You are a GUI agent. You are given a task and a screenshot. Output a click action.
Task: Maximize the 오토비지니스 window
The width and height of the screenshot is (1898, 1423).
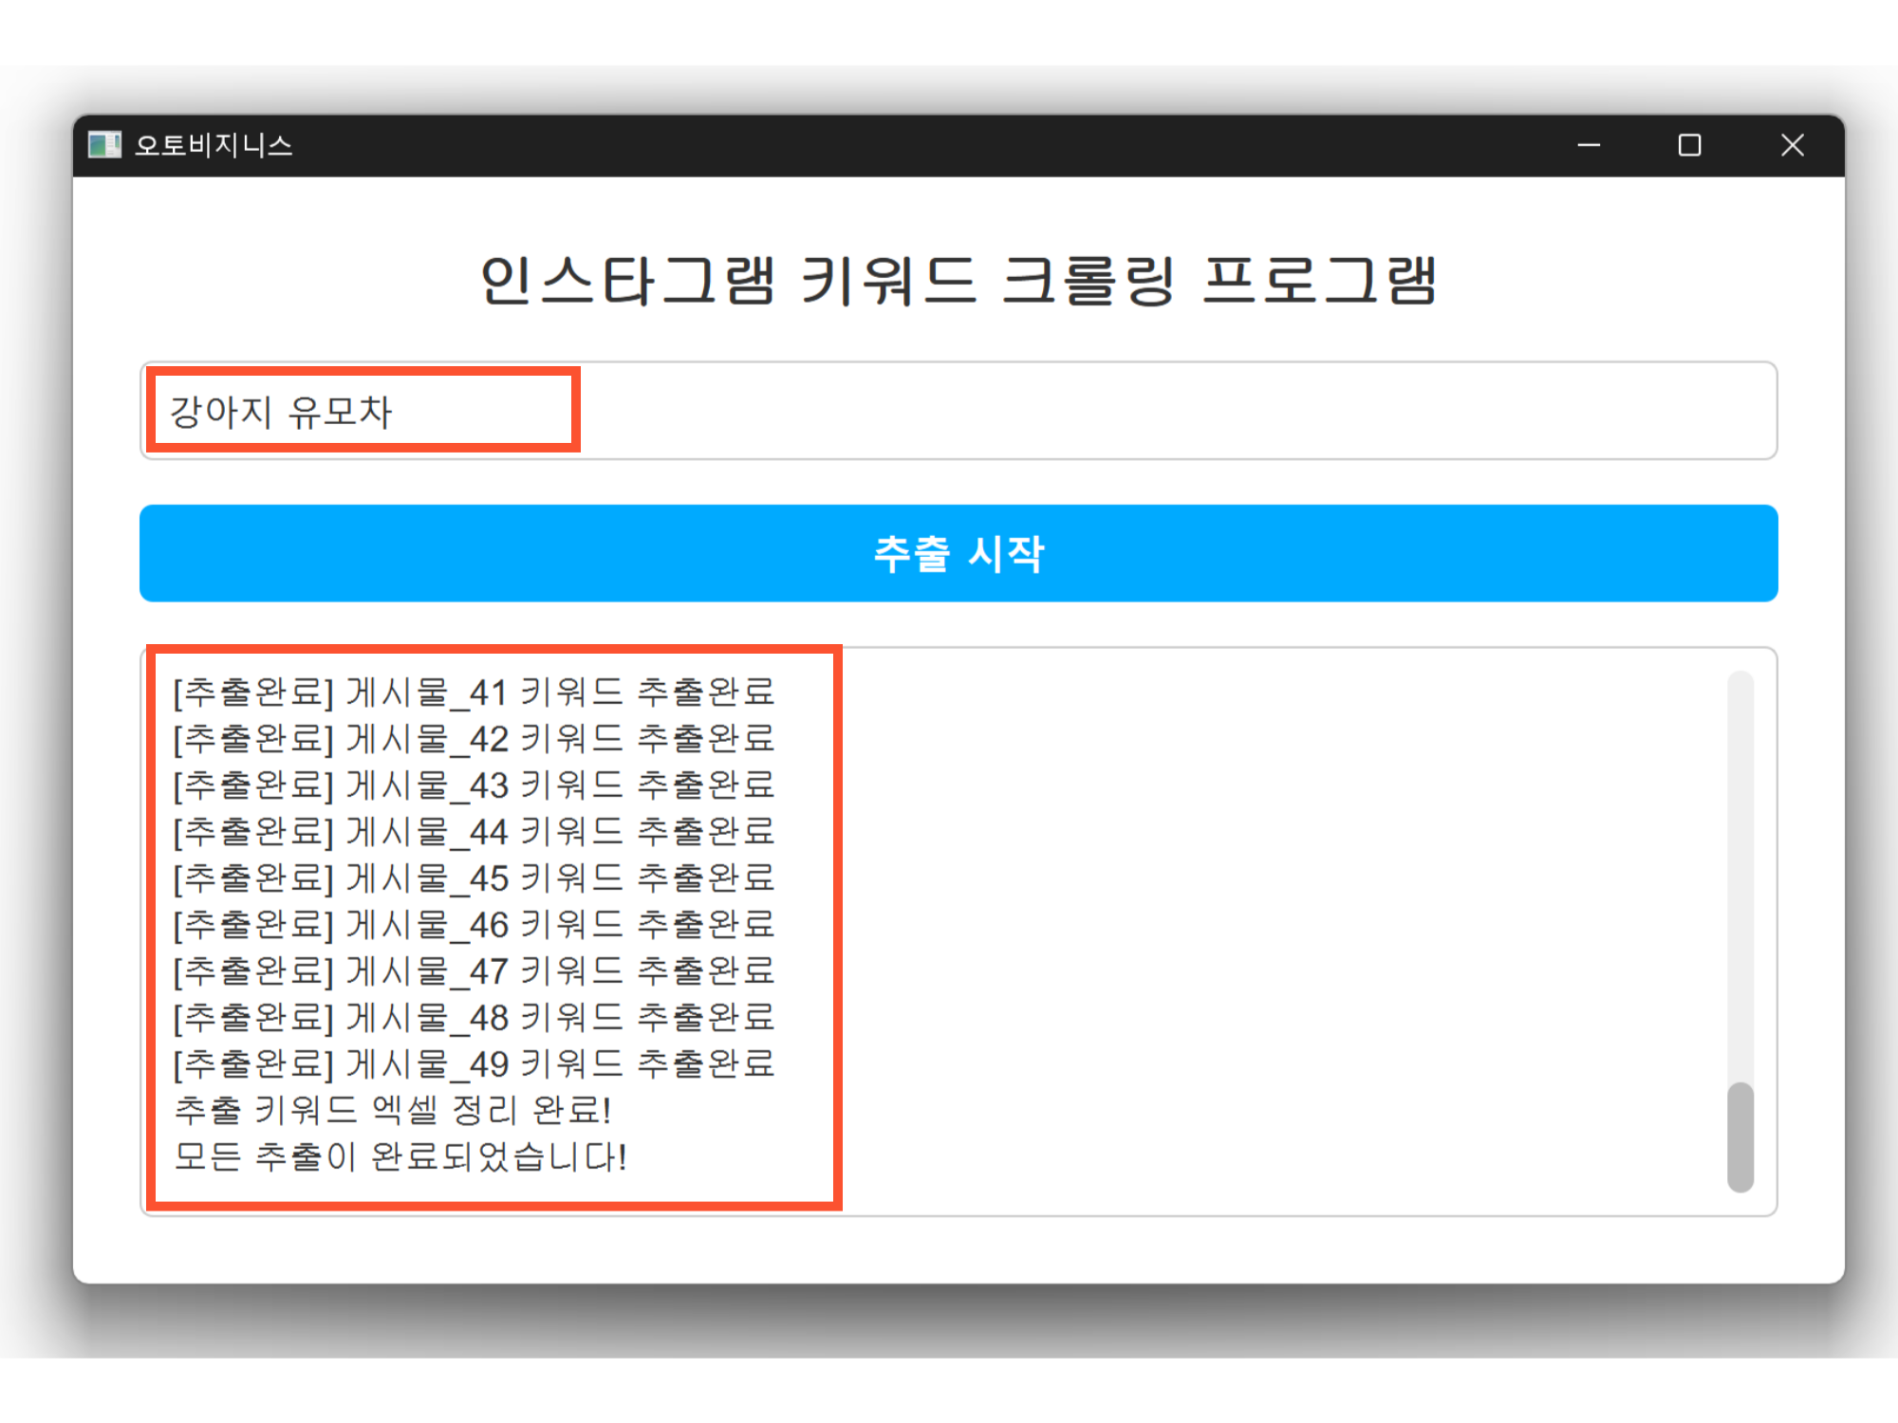click(x=1689, y=145)
